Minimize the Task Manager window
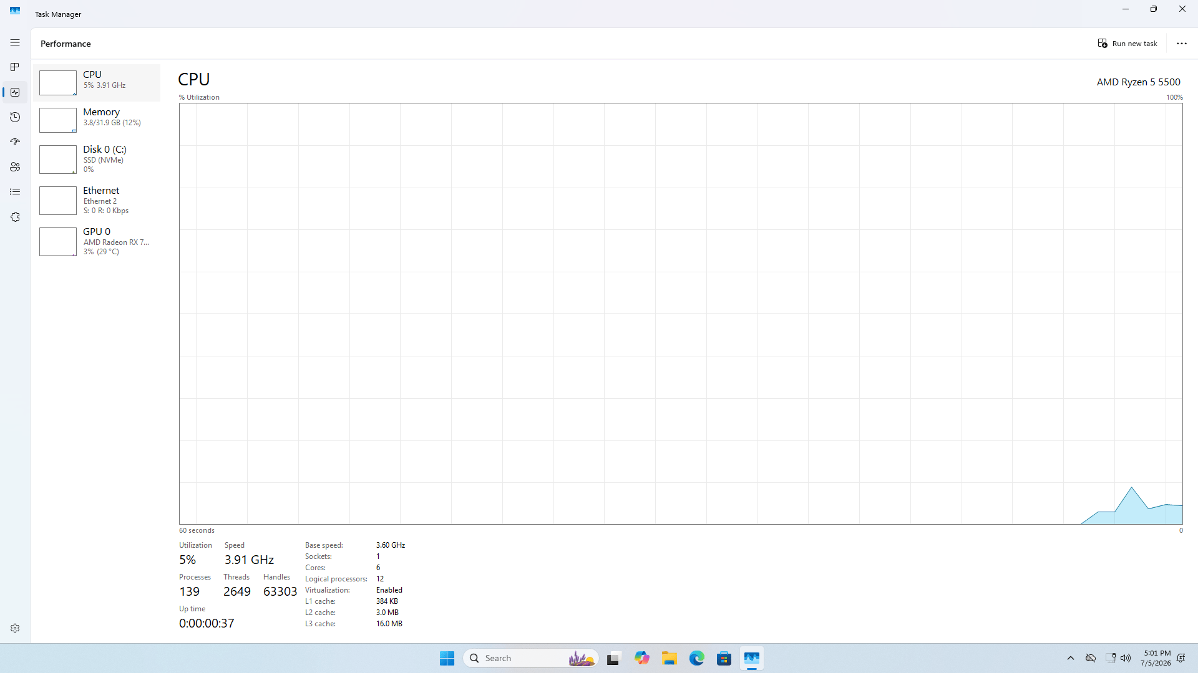The width and height of the screenshot is (1198, 673). click(1126, 9)
